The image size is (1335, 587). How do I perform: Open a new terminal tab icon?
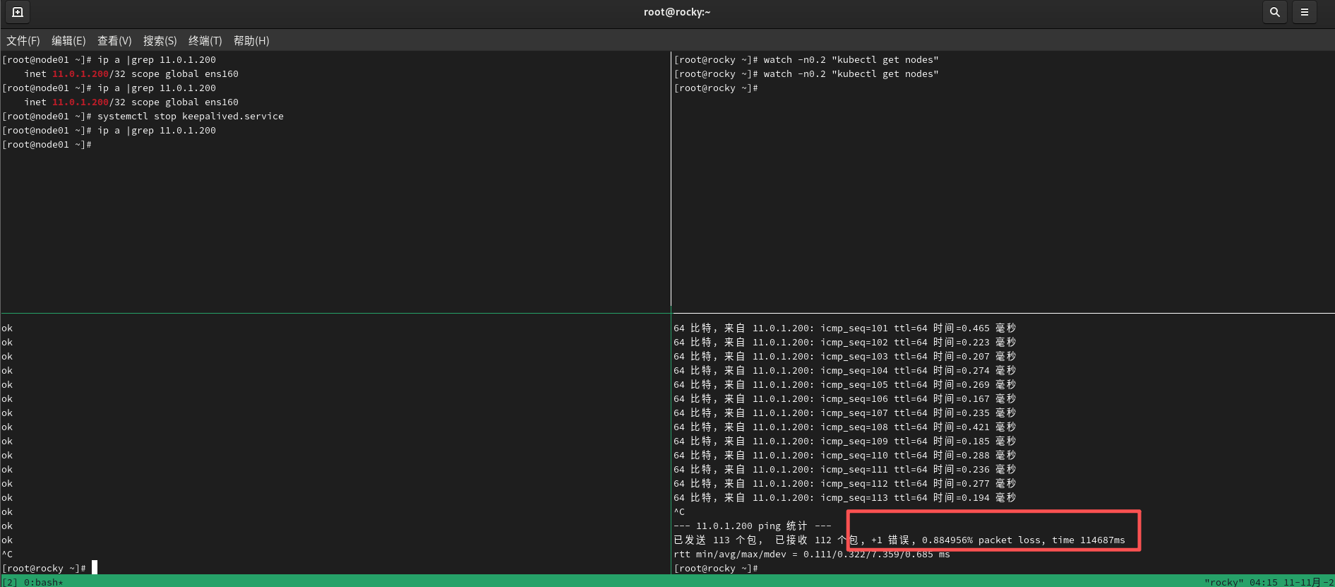click(18, 12)
